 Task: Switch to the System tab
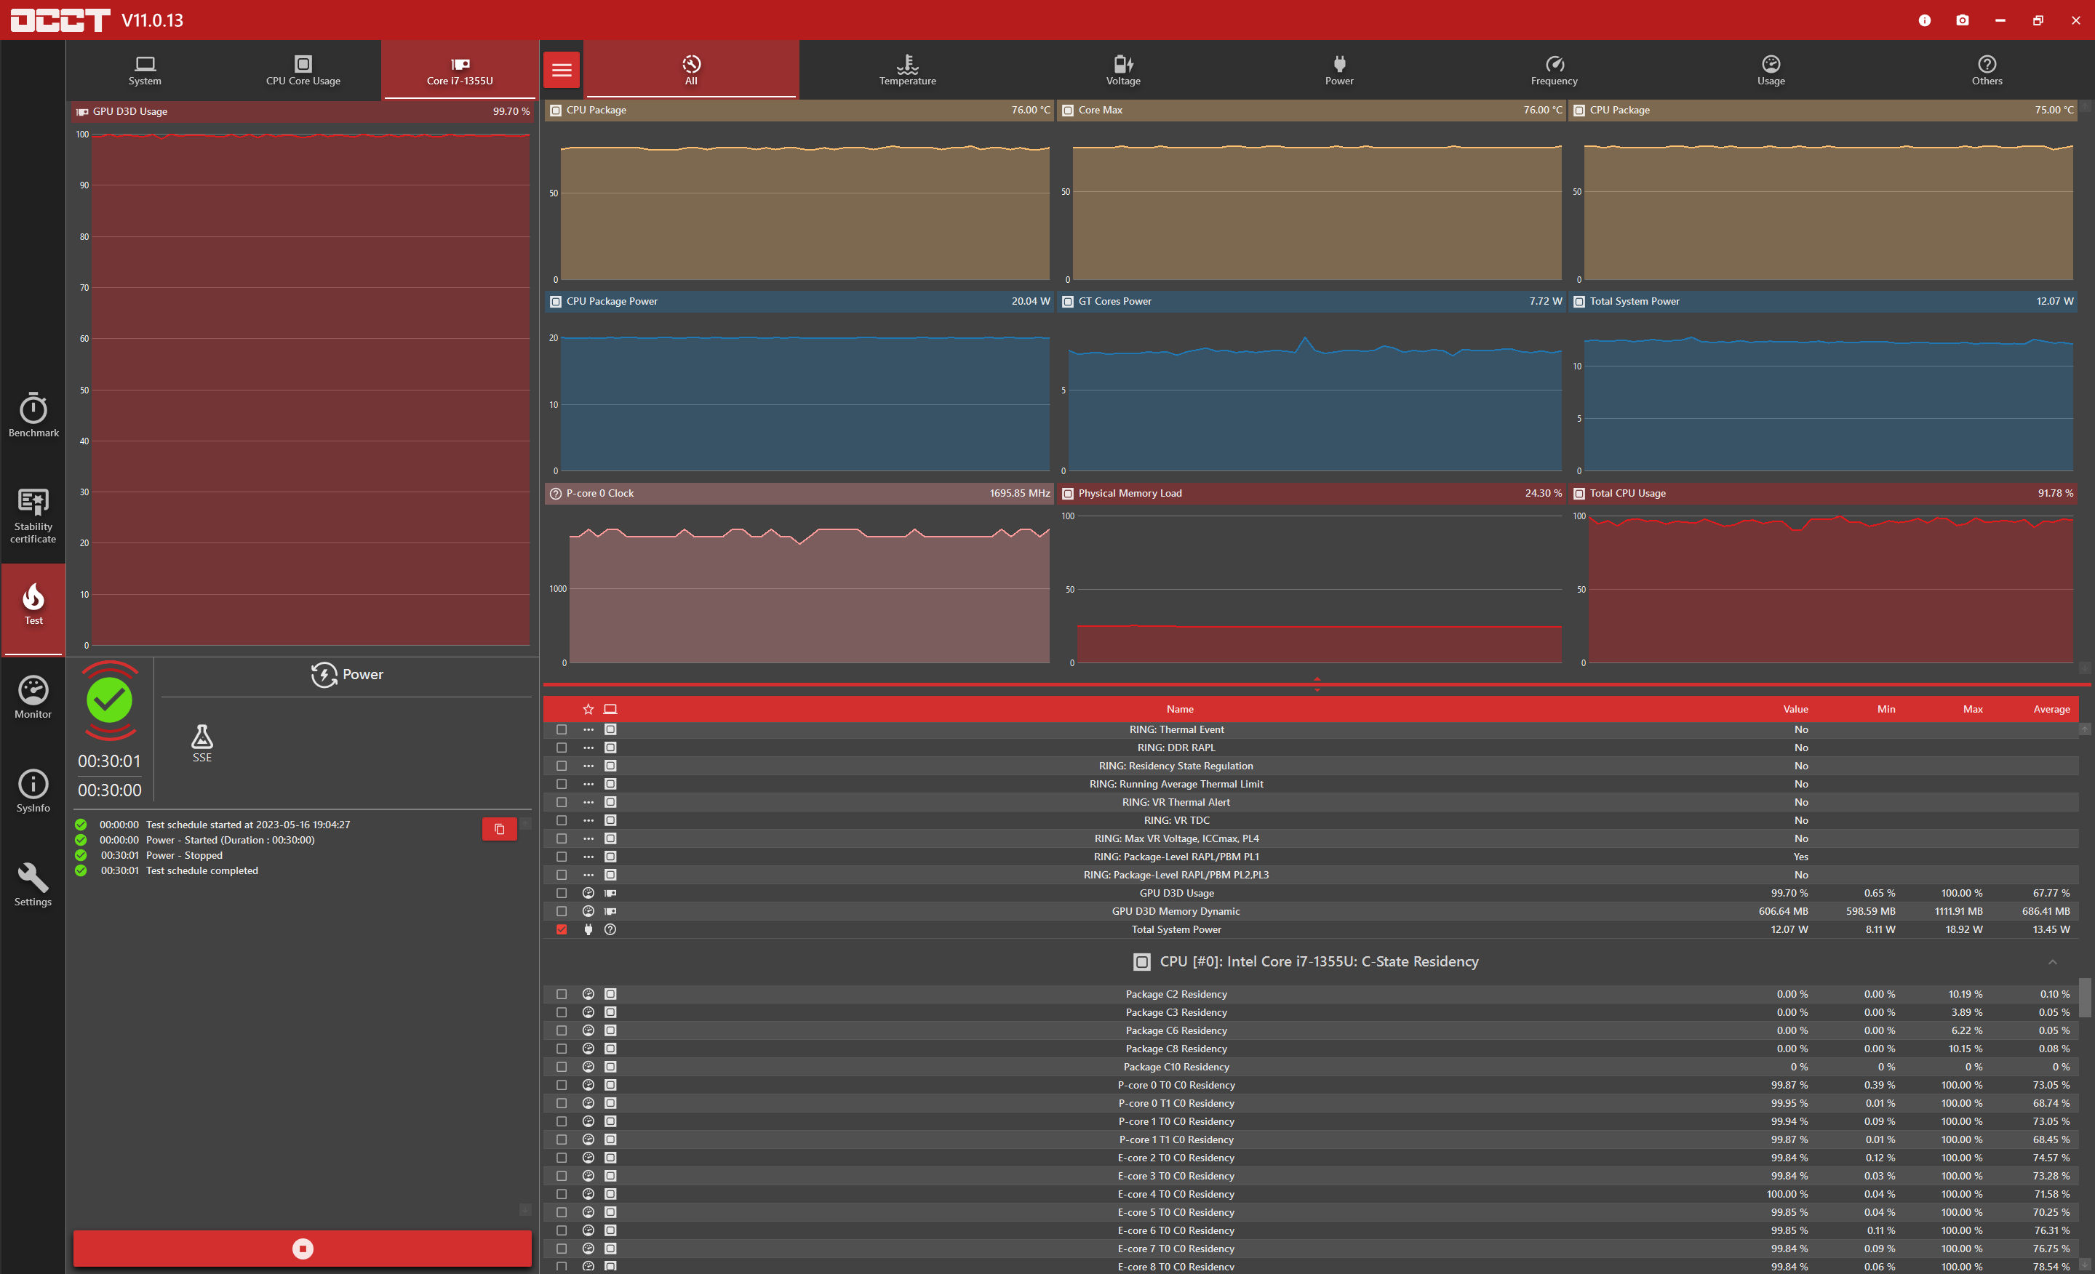[x=145, y=70]
